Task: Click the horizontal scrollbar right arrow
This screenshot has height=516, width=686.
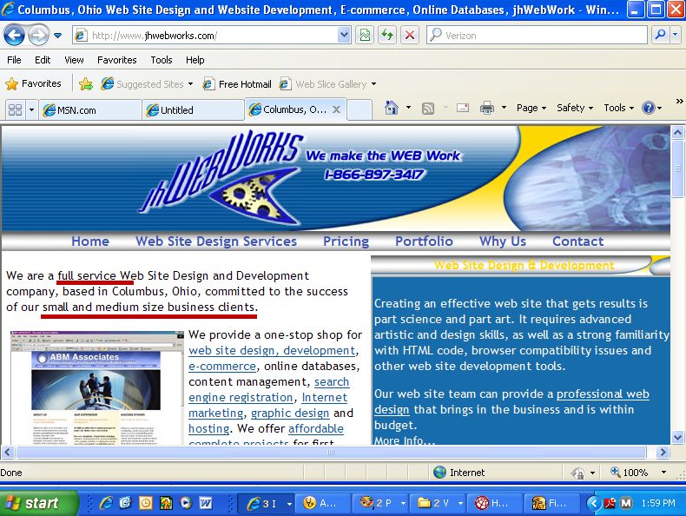Action: (x=663, y=452)
